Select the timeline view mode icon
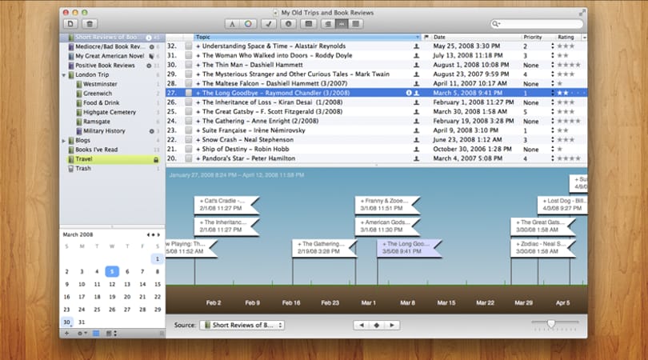This screenshot has height=360, width=648. tap(342, 24)
